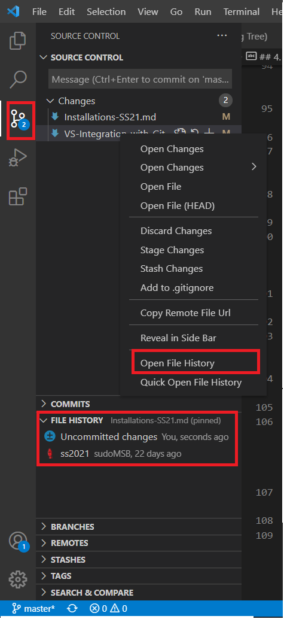Open the Search view icon
Image resolution: width=284 pixels, height=619 pixels.
[18, 79]
